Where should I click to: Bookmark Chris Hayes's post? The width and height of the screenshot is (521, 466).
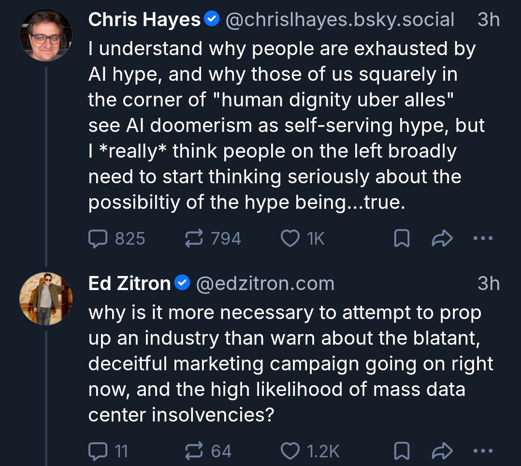pos(402,238)
